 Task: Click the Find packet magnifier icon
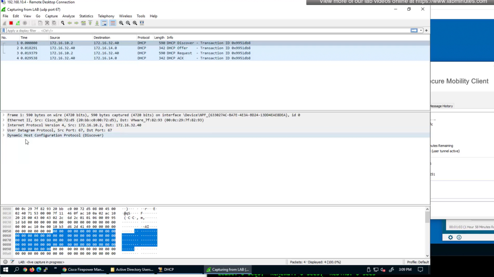tap(63, 23)
